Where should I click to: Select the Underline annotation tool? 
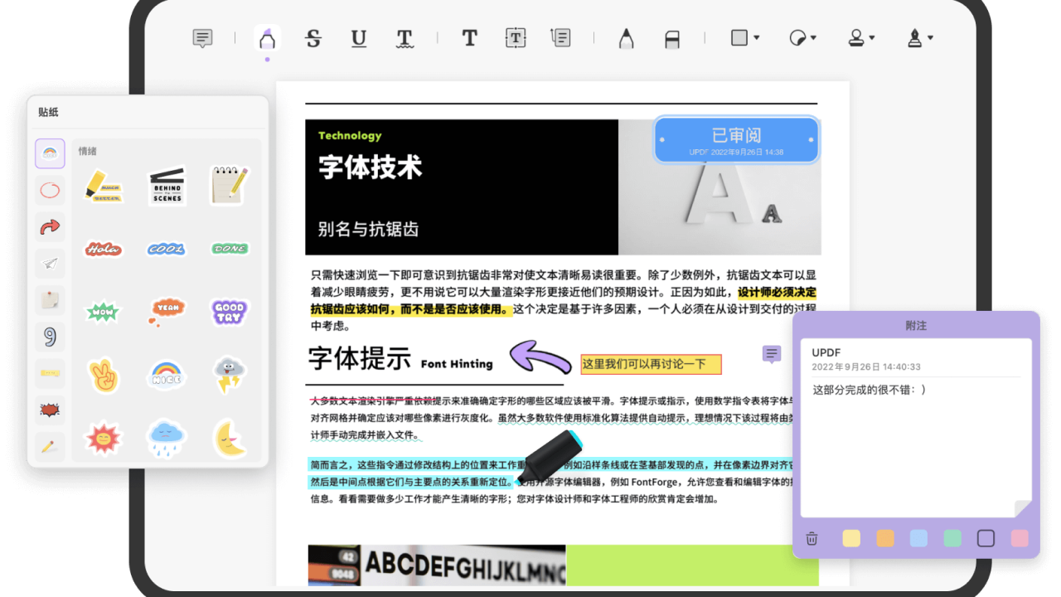click(358, 38)
